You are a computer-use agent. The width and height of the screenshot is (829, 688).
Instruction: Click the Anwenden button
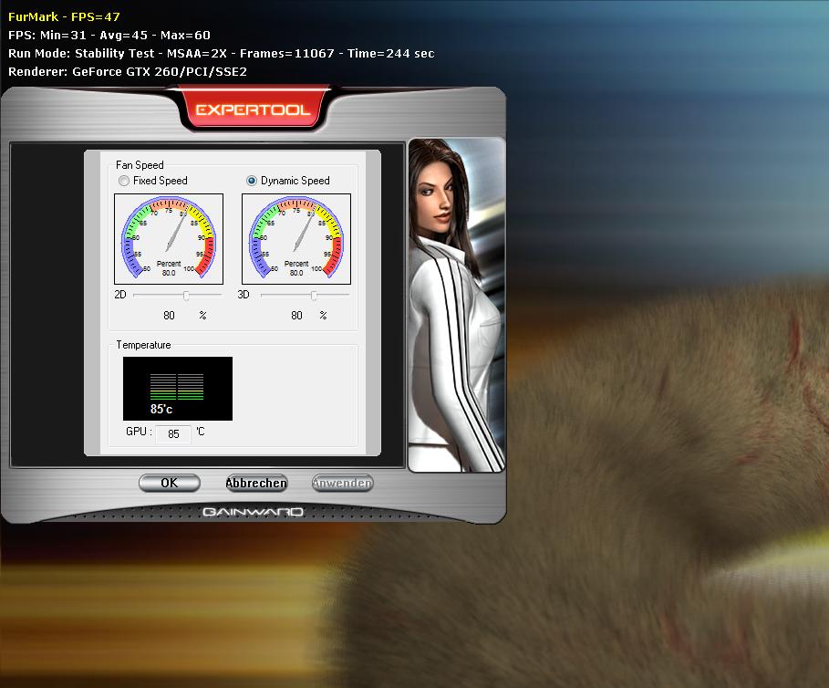342,483
